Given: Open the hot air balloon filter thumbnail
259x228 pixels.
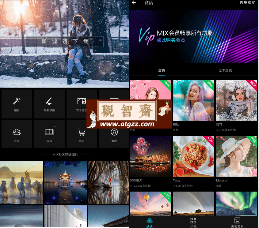Looking at the screenshot, I should [150, 204].
